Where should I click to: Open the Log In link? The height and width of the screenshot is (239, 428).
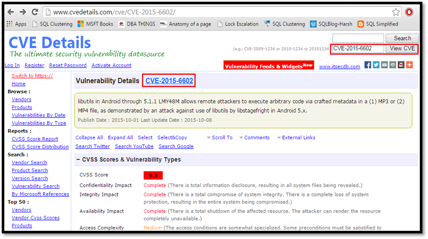pyautogui.click(x=12, y=65)
